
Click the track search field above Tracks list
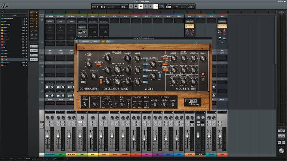tap(14, 12)
